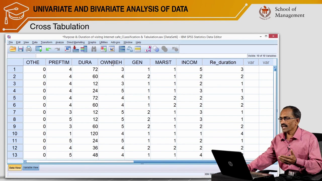Image resolution: width=322 pixels, height=181 pixels.
Task: Click the gray Redo arrow
Action: (x=57, y=49)
